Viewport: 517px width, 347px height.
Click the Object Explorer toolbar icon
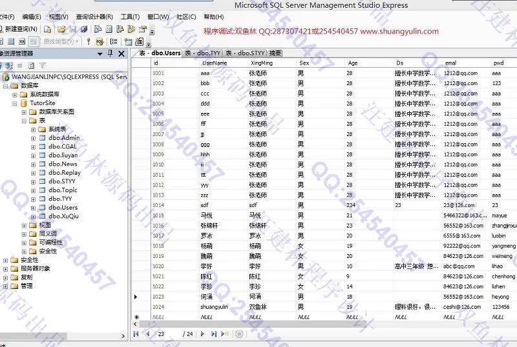coord(120,29)
